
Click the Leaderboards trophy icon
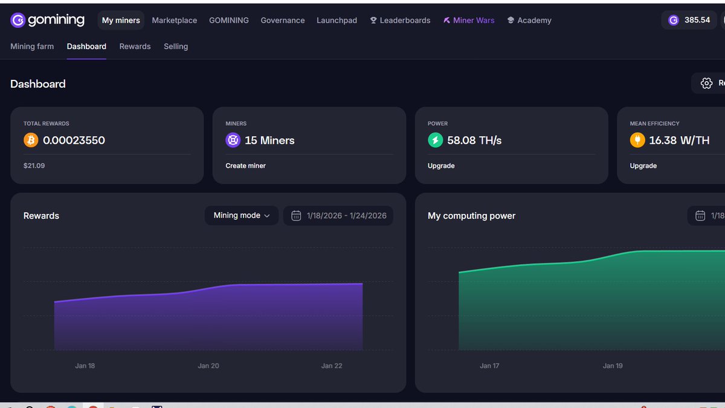373,20
